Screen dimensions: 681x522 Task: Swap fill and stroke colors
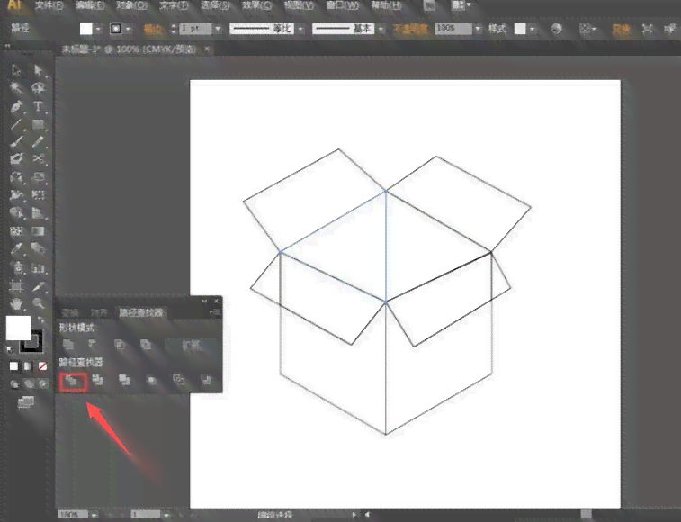[40, 320]
